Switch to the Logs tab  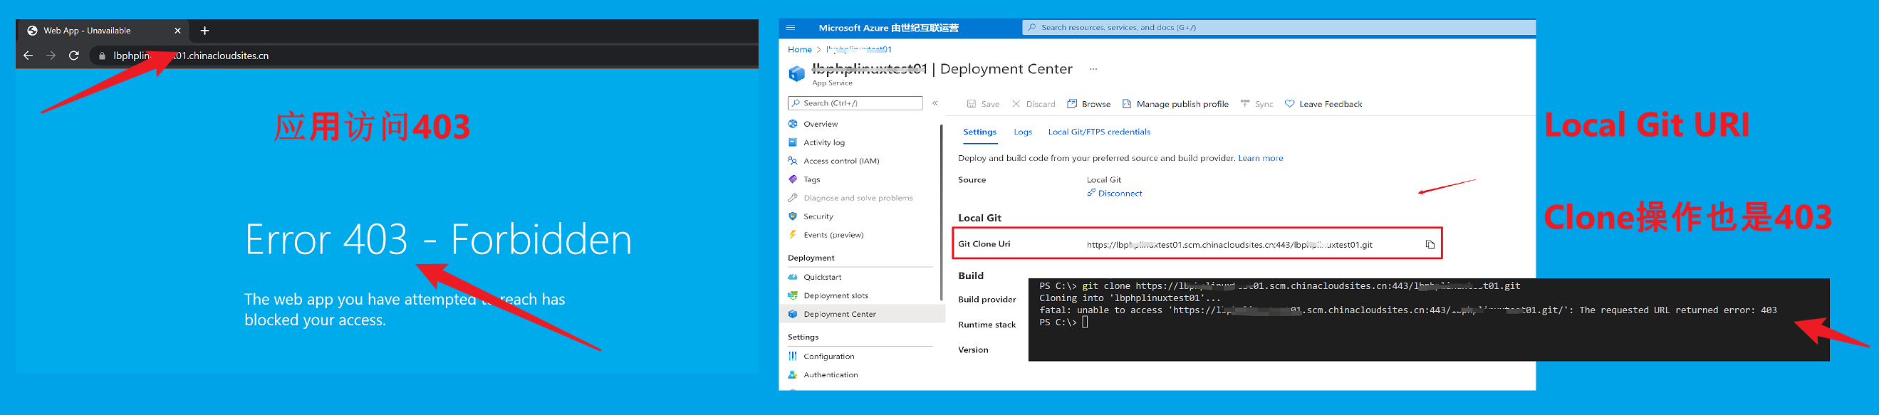tap(1023, 132)
